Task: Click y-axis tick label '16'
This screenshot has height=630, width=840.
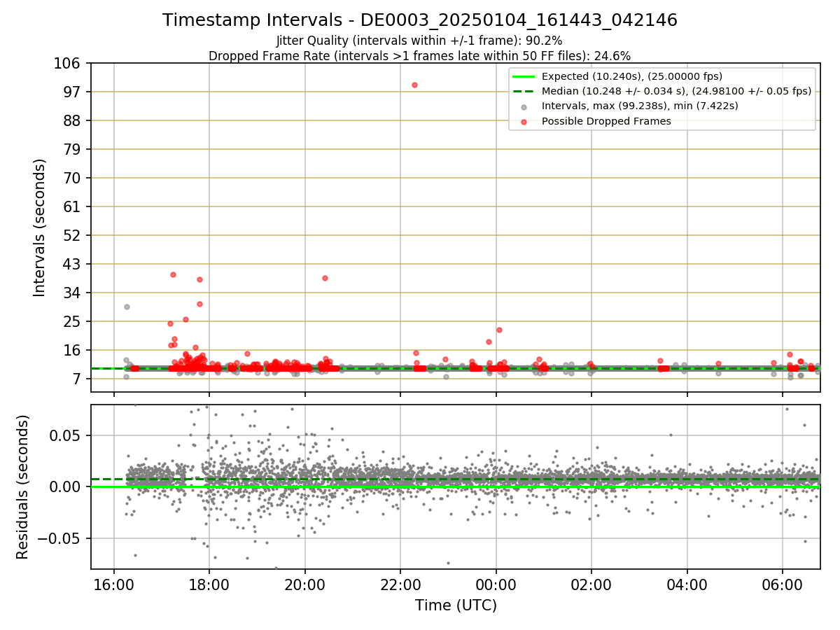Action: [72, 351]
